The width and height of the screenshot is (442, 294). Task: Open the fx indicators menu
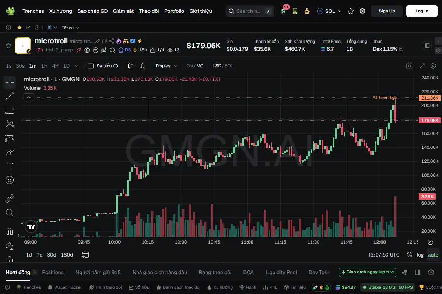pyautogui.click(x=143, y=66)
